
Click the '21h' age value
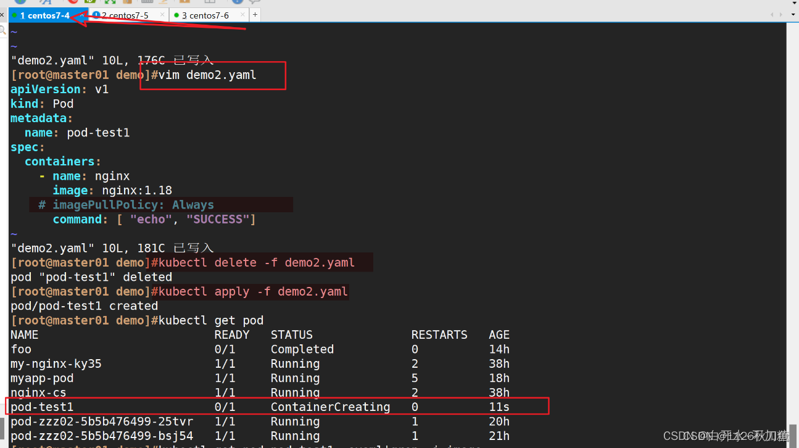tap(500, 436)
